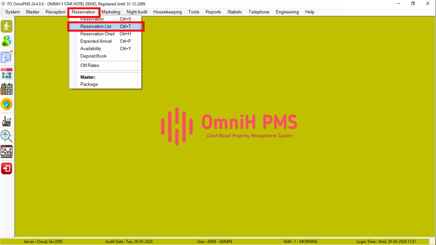Viewport: 436px width, 245px height.
Task: Open the Master menu
Action: (33, 12)
